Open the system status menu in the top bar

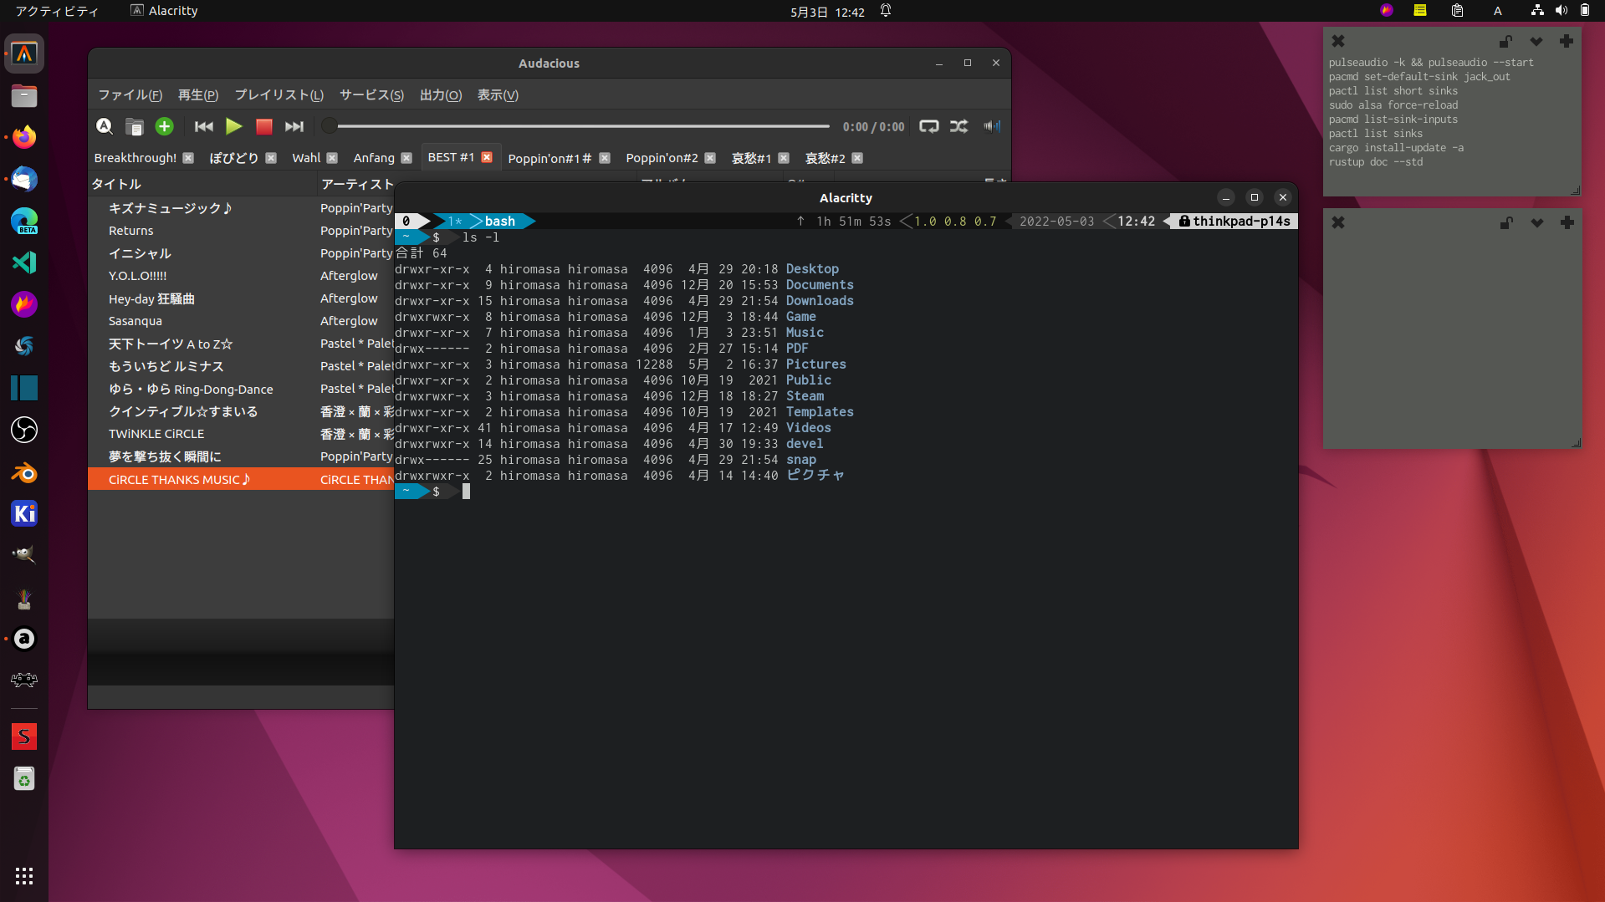point(1561,10)
